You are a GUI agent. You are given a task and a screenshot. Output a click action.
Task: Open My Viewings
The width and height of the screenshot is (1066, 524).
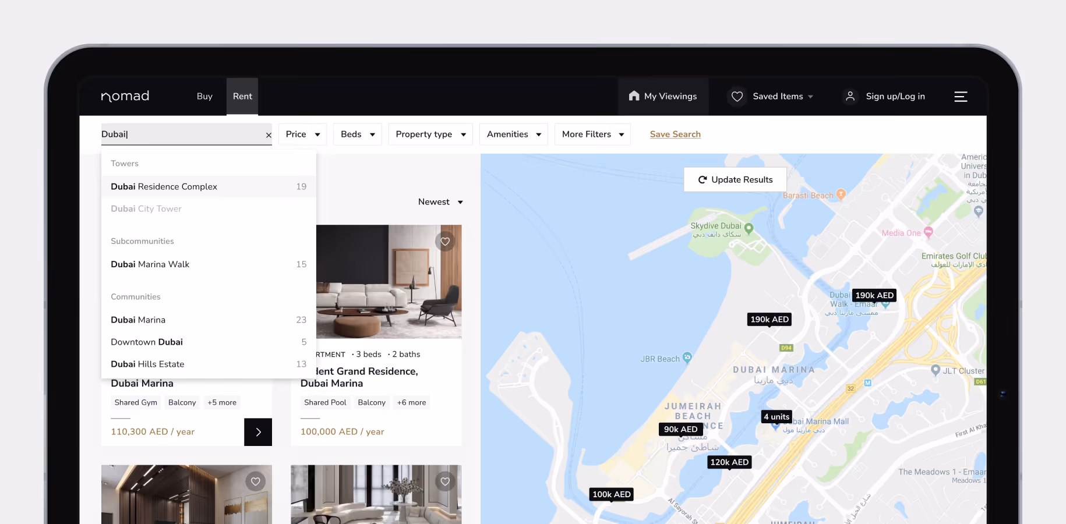(x=663, y=97)
